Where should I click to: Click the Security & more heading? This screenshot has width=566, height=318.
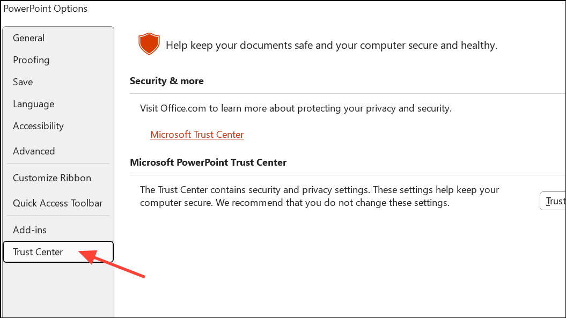pos(167,81)
